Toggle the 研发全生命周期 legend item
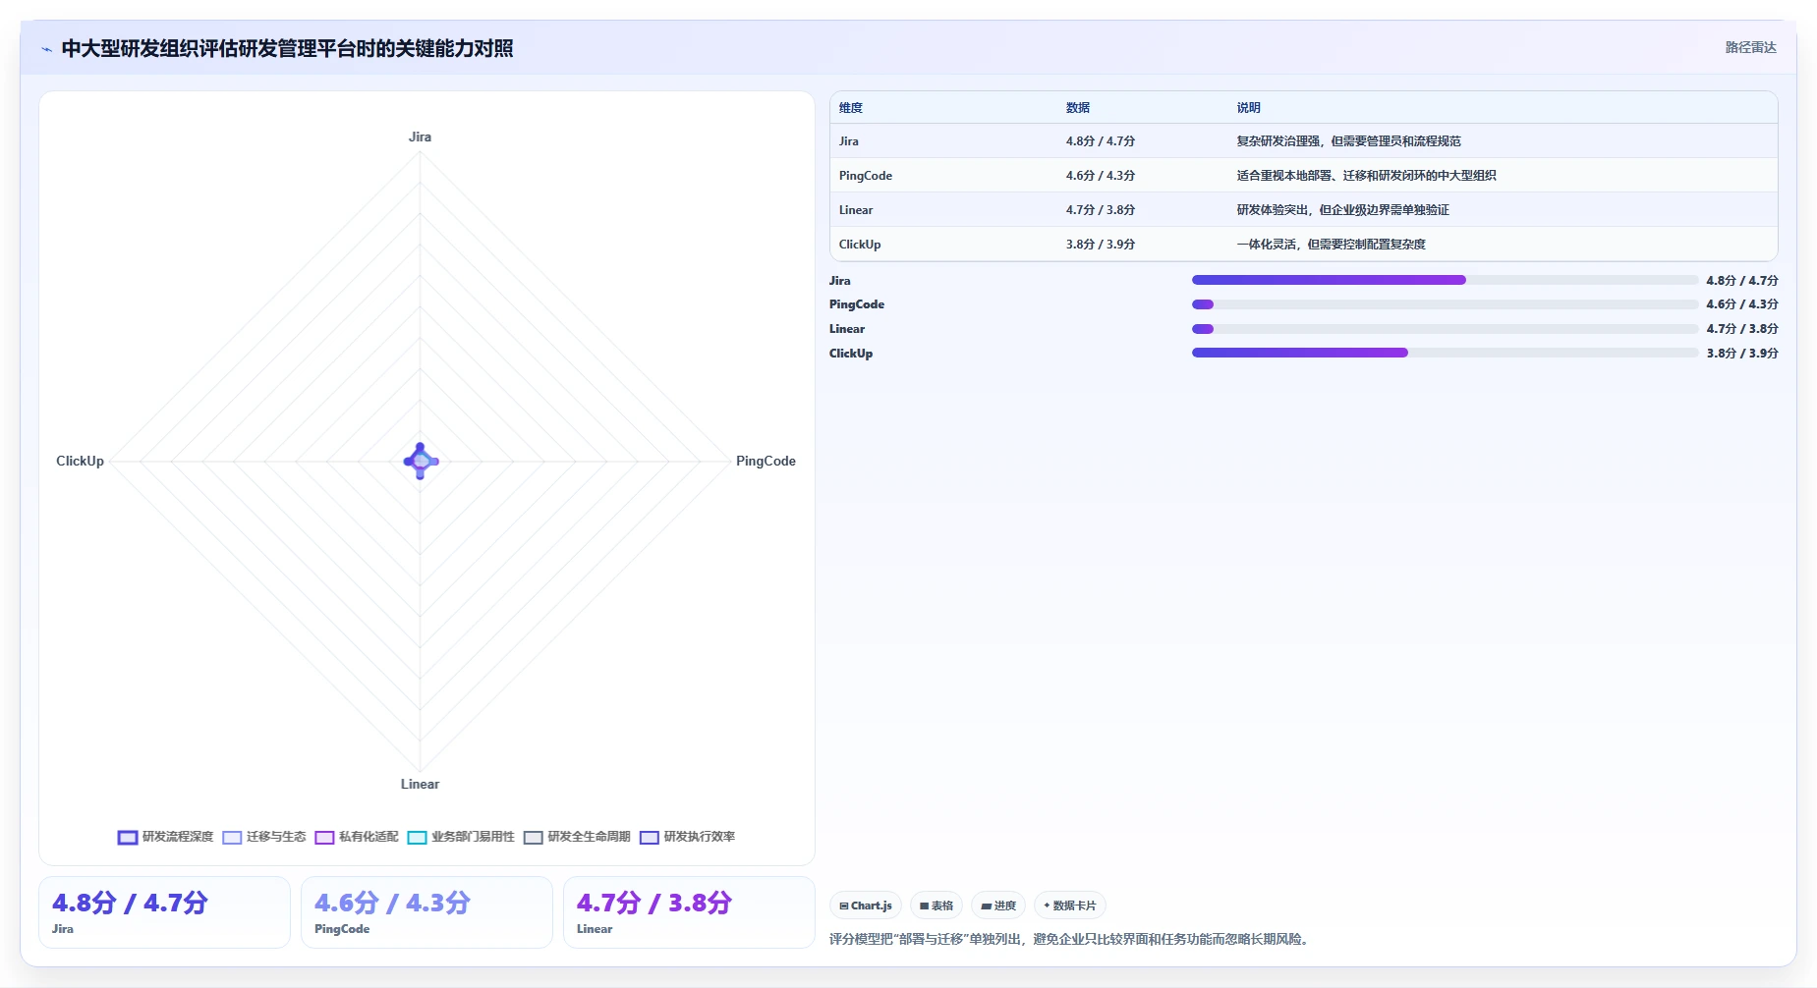Screen dimensions: 1817x988 [577, 837]
